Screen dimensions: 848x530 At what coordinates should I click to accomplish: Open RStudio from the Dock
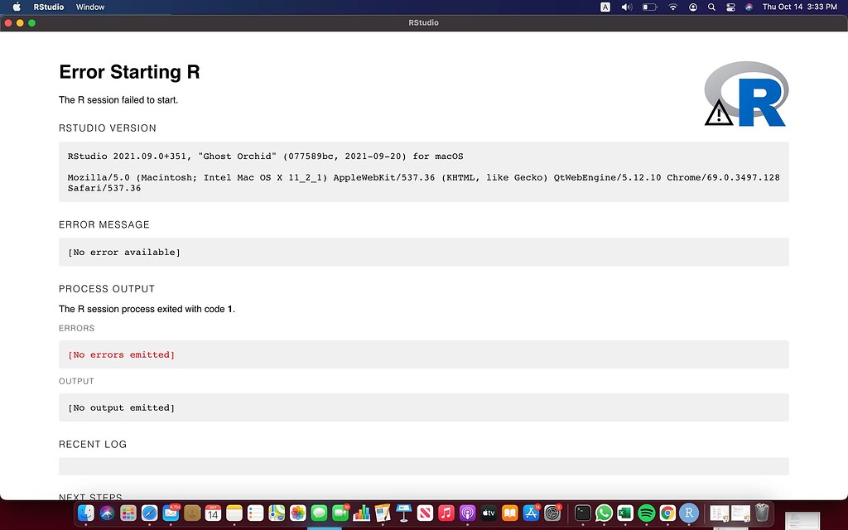(x=688, y=513)
